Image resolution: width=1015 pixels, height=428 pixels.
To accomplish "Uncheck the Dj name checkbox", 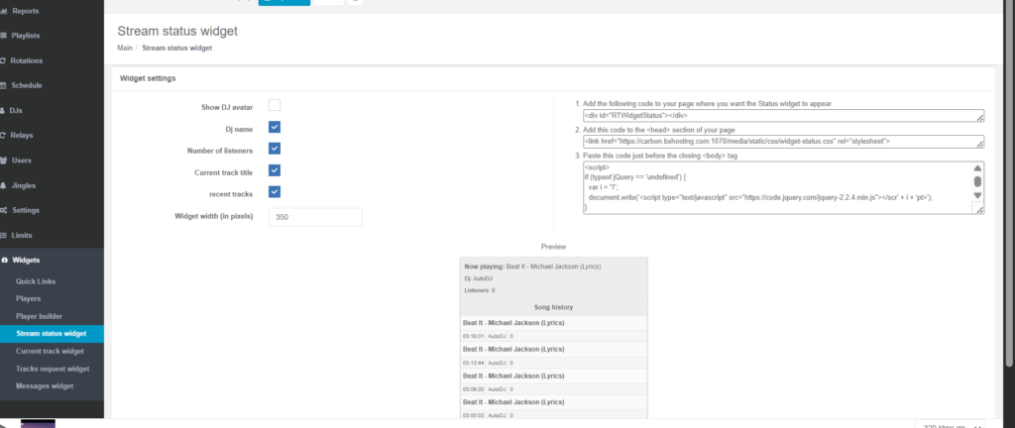I will (275, 127).
